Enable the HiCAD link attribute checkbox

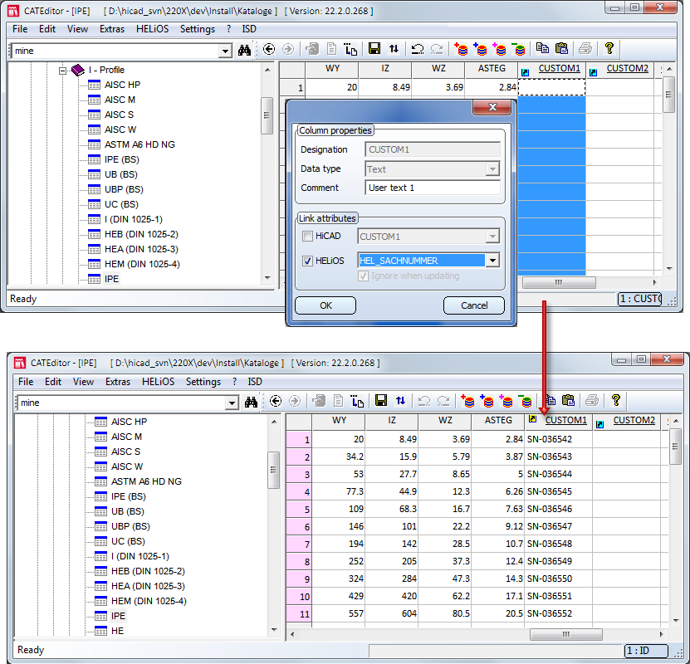[307, 237]
